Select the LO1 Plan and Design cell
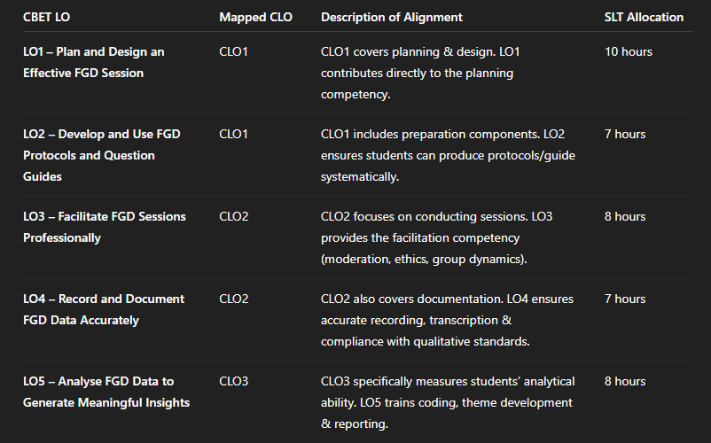This screenshot has width=711, height=443. 93,62
